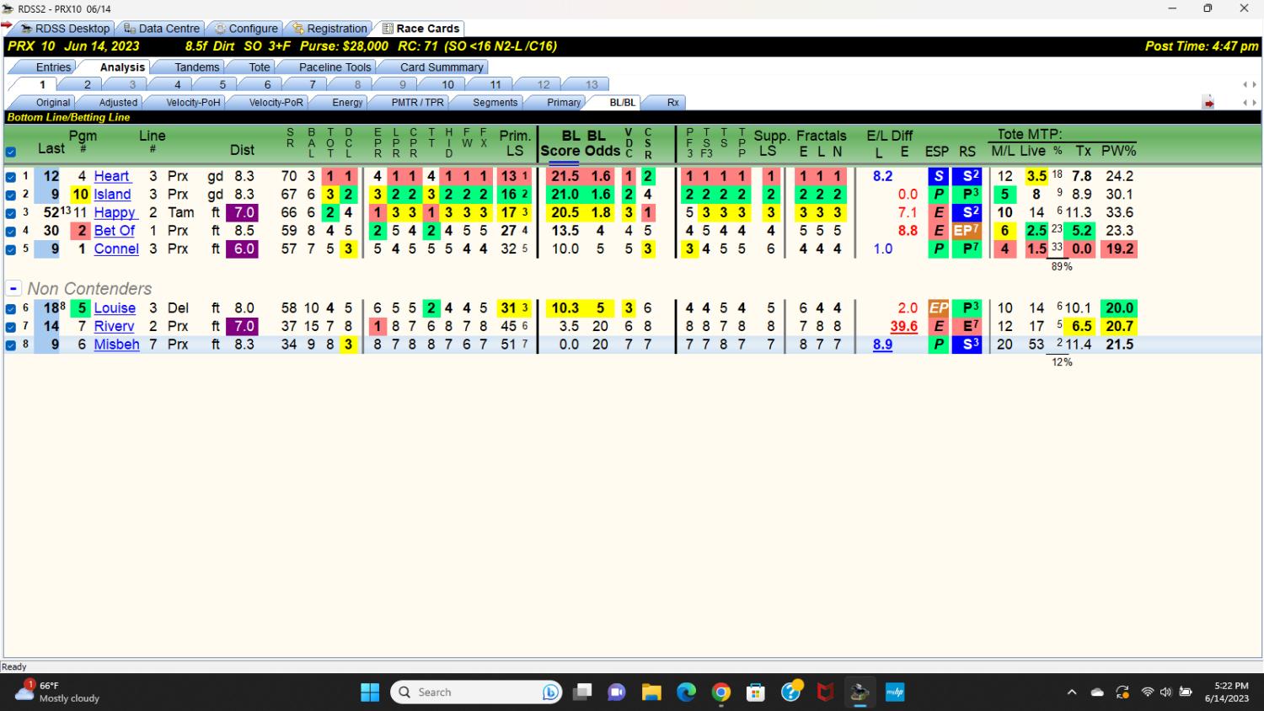This screenshot has width=1264, height=711.
Task: Open the Heart horse link
Action: [111, 176]
